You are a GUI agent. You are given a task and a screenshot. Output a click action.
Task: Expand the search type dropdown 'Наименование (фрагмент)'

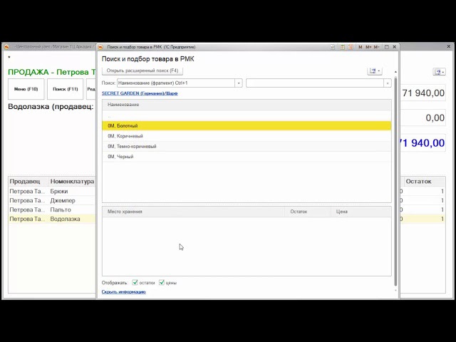coord(239,83)
